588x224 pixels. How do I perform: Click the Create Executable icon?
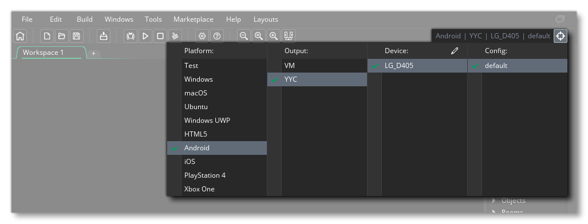click(x=104, y=36)
